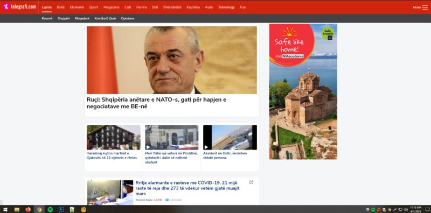This screenshot has width=431, height=213.
Task: Open Haradinaj kujton martirët article link
Action: [112, 155]
